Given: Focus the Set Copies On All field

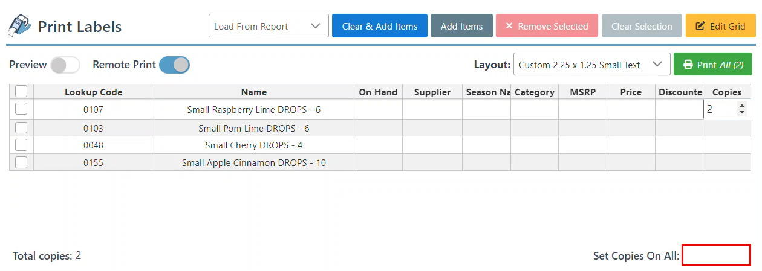Looking at the screenshot, I should 716,255.
